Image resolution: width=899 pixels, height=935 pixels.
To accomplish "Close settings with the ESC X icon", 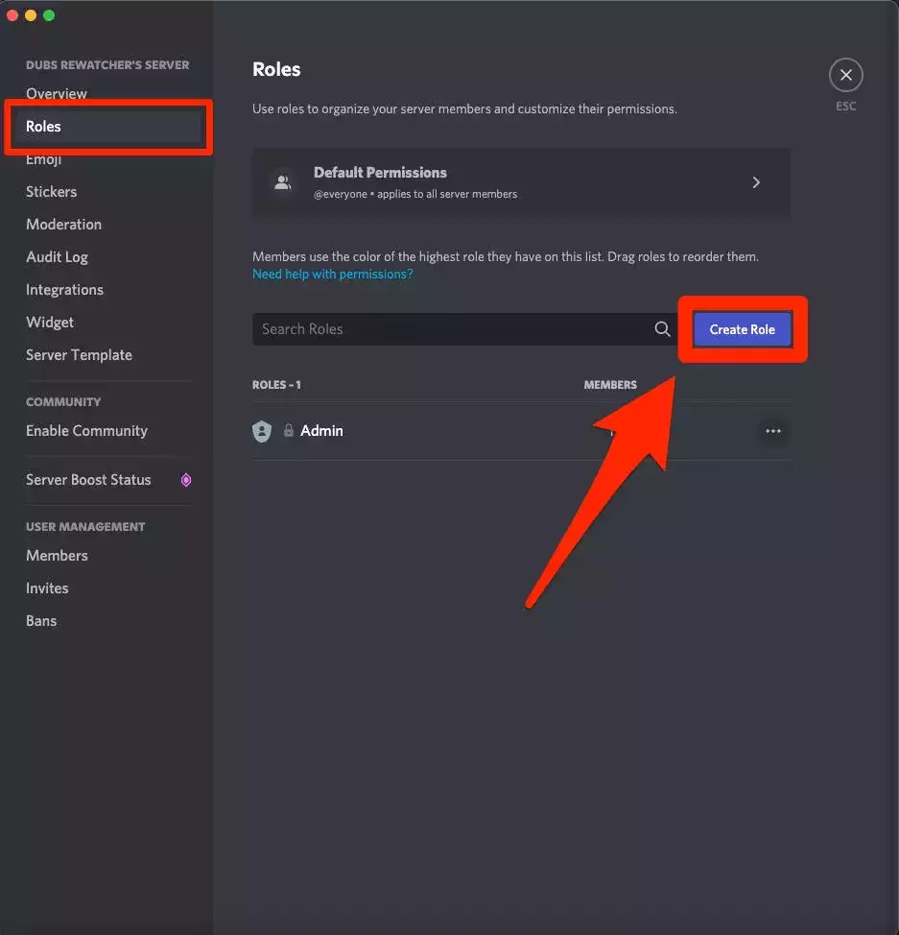I will coord(845,75).
